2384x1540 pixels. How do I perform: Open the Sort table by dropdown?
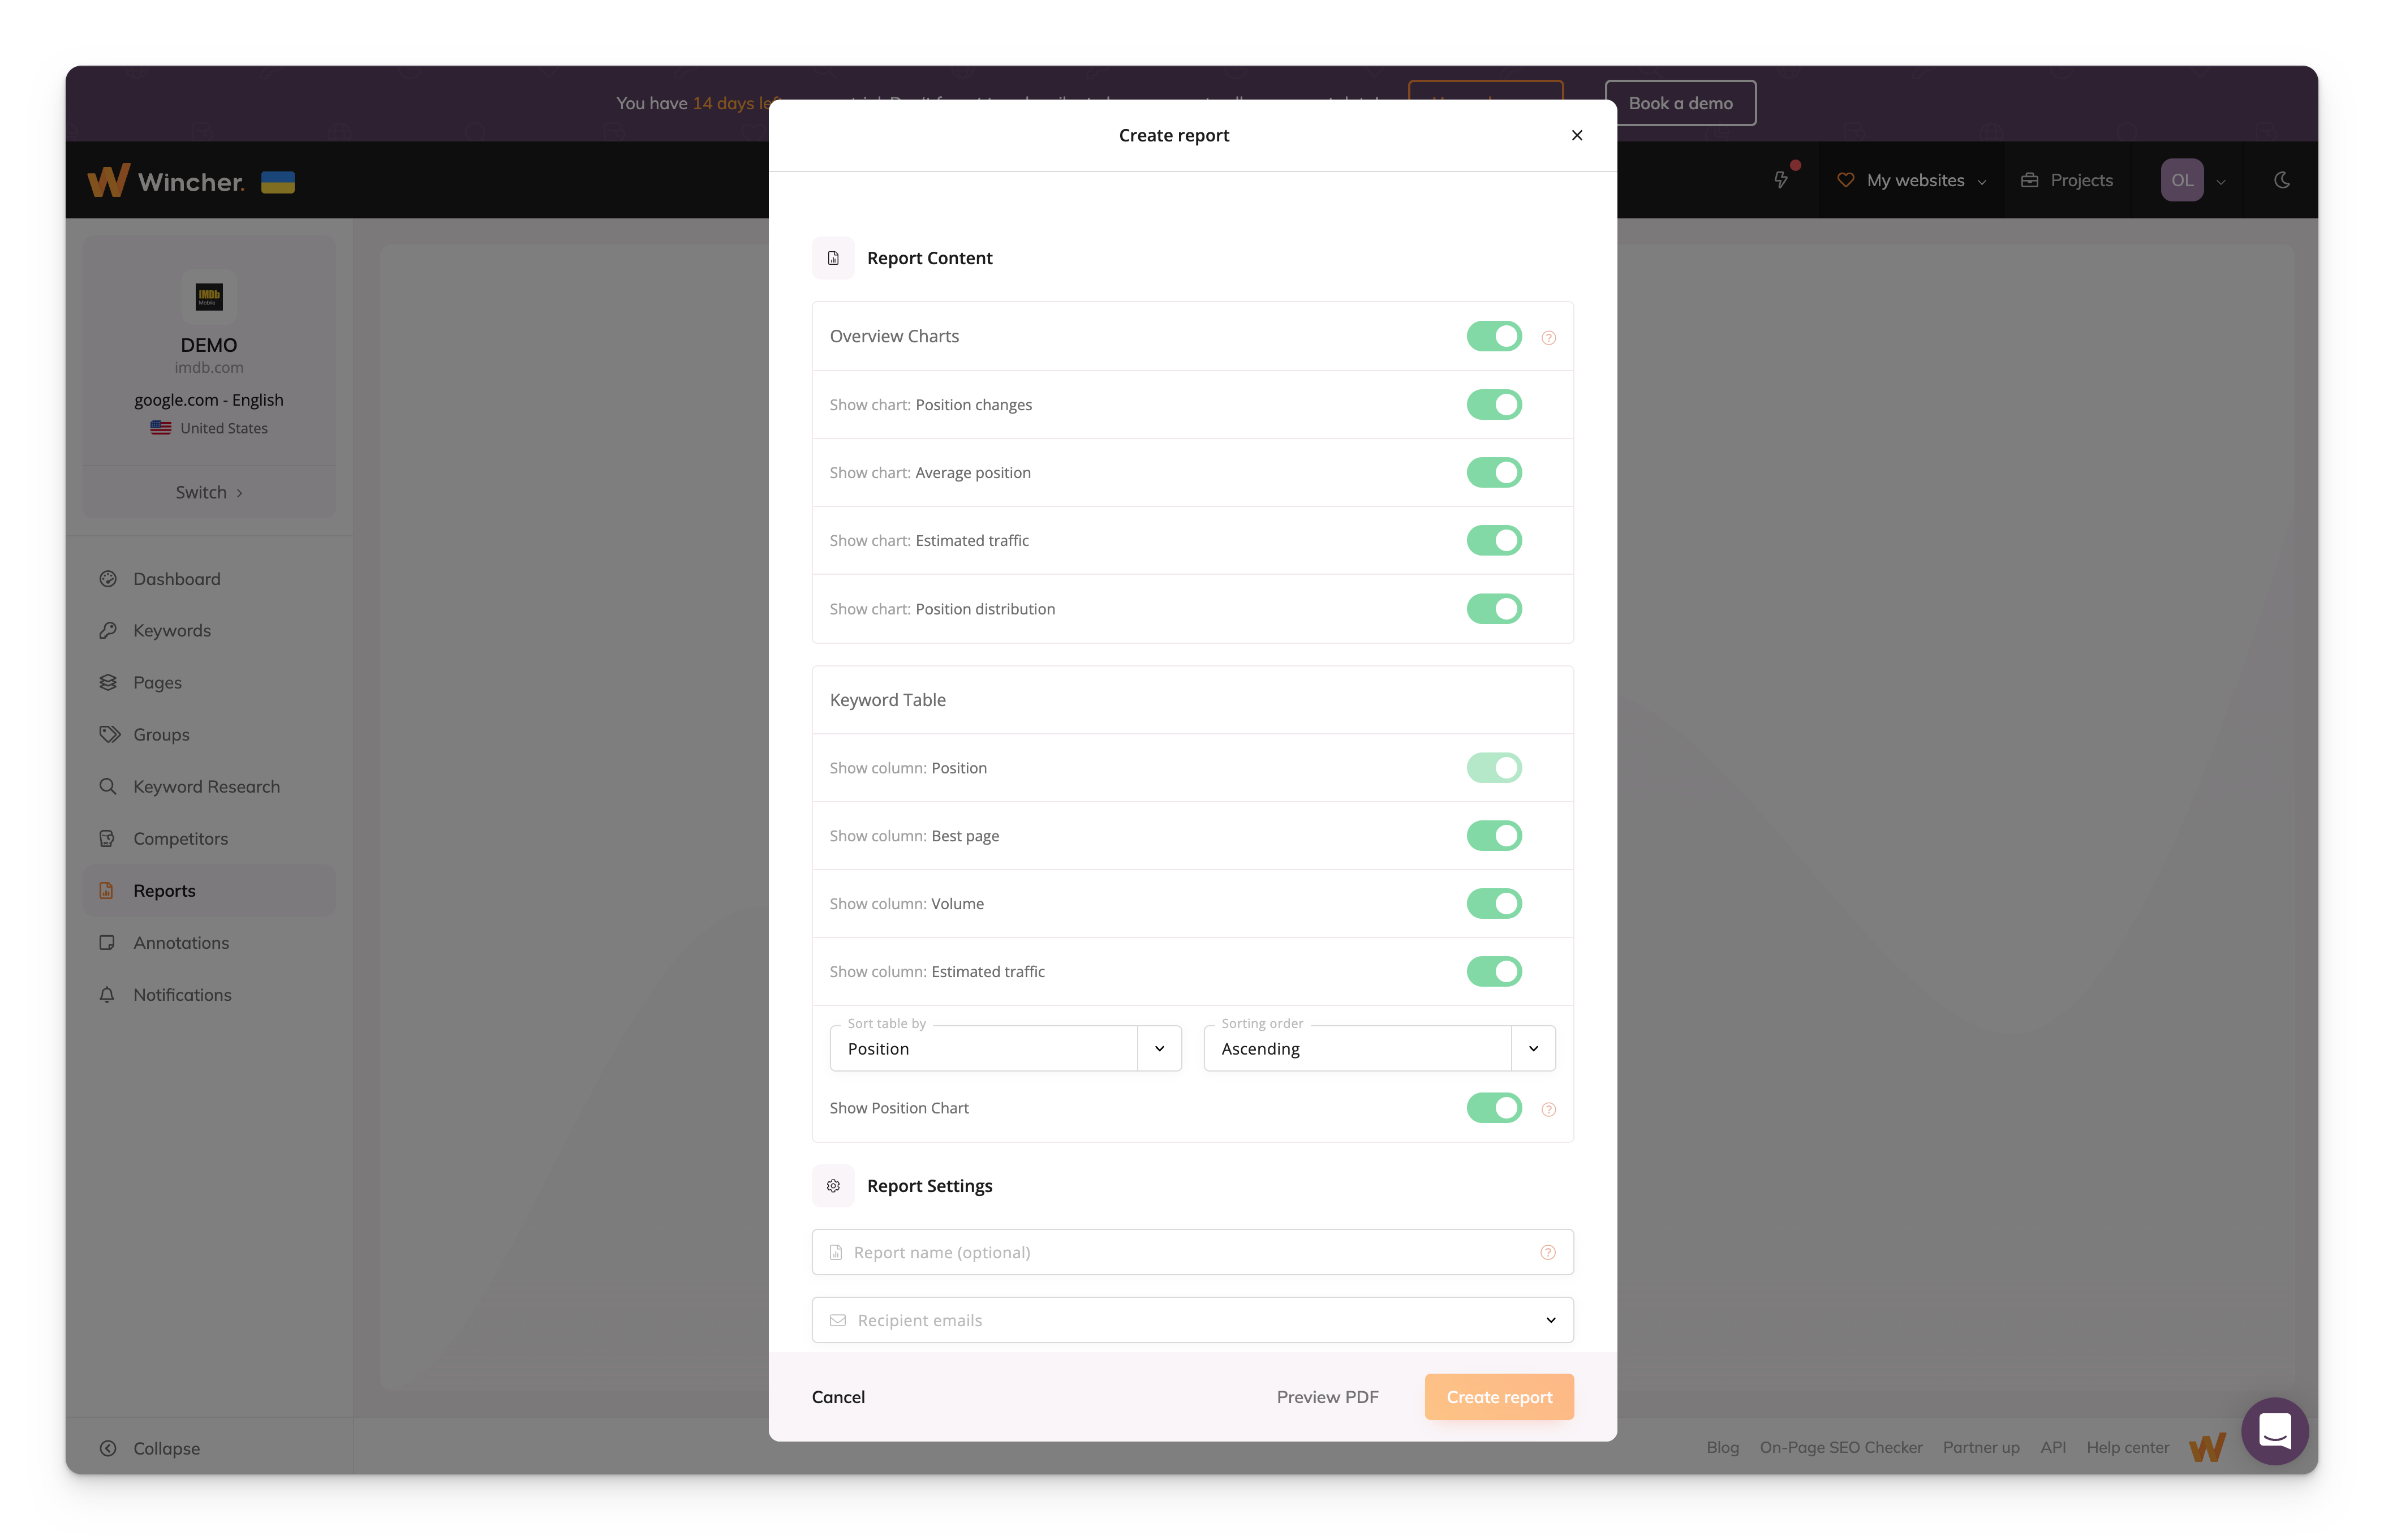(1160, 1048)
